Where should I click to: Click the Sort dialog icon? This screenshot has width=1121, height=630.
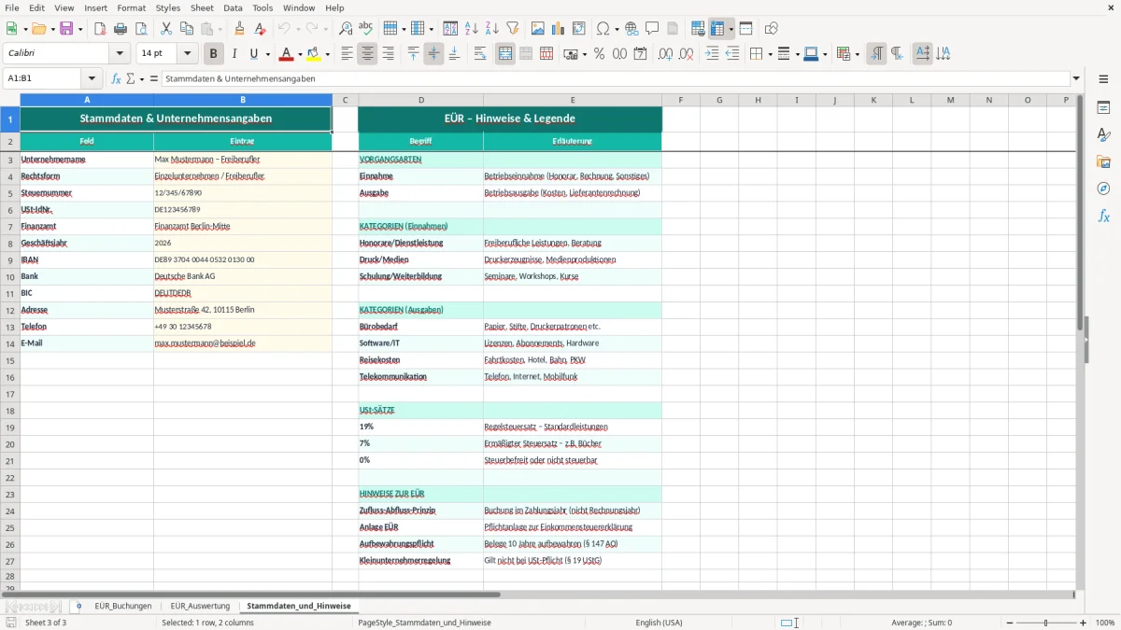[x=451, y=29]
